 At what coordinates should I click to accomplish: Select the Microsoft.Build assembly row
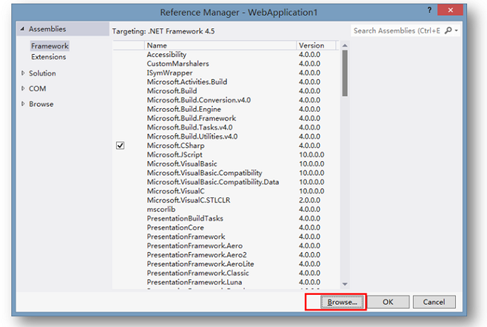(226, 91)
